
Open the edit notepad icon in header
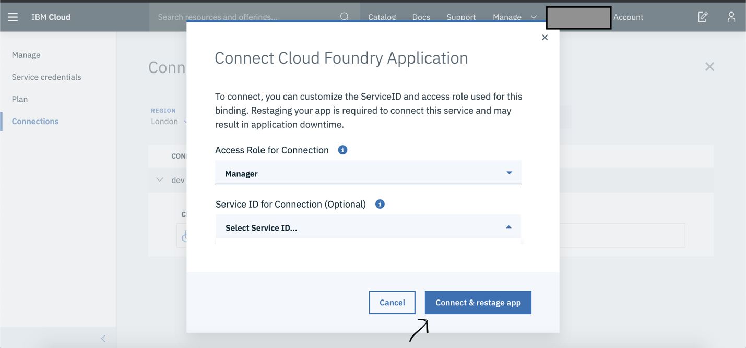[703, 17]
